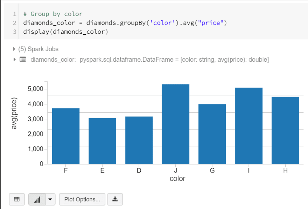Screen dimensions: 308x209
Task: Click code line 2 with groupBy
Action: 125,23
